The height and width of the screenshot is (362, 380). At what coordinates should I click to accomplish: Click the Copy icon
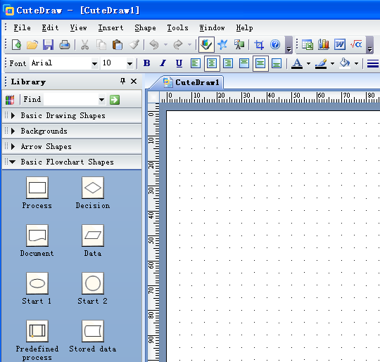point(101,45)
